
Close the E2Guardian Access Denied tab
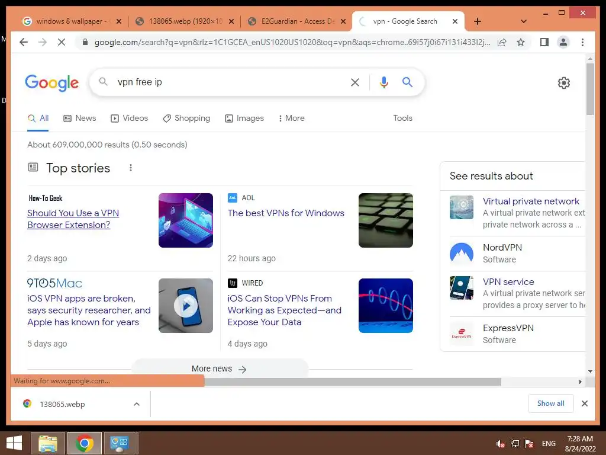(343, 21)
